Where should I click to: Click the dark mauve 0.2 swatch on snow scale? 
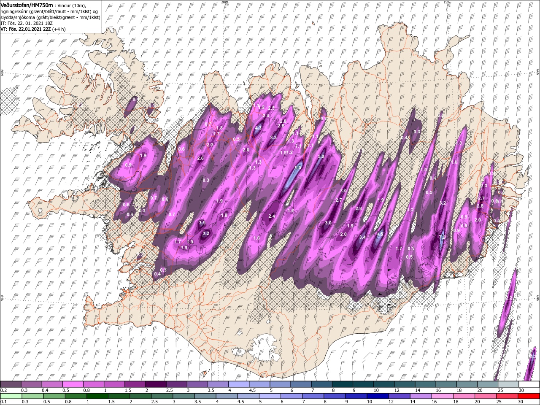(x=11, y=384)
